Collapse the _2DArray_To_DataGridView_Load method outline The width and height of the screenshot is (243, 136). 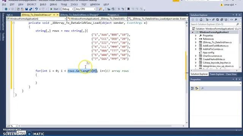[14, 23]
